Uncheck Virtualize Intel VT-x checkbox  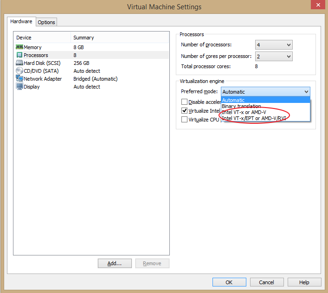tap(184, 110)
